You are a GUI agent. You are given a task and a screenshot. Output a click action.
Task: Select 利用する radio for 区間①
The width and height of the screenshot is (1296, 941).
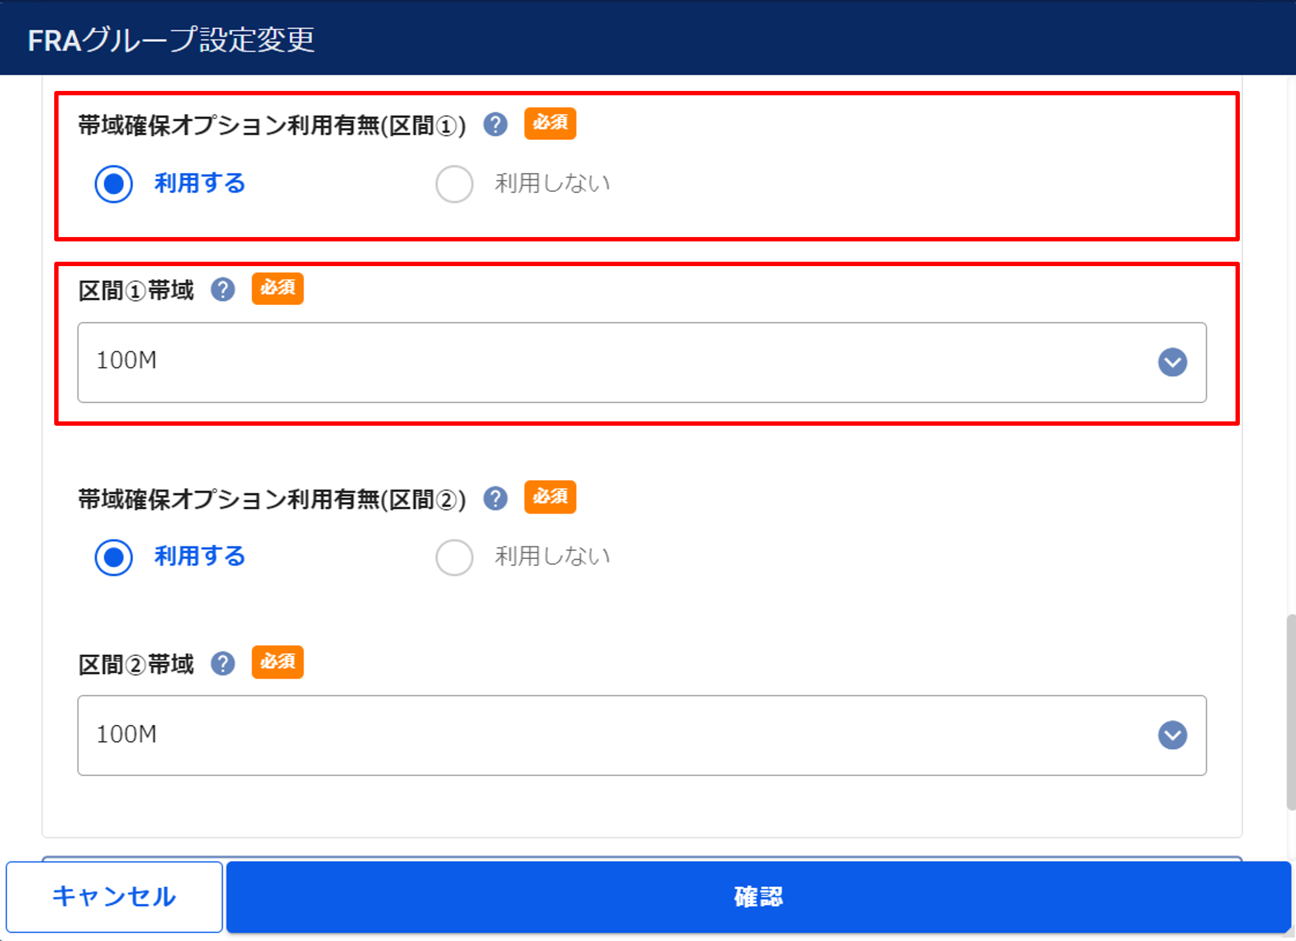[x=114, y=184]
